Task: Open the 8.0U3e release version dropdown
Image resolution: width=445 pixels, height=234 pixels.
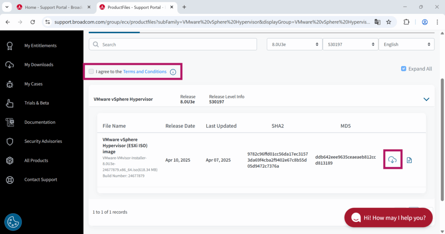Action: click(294, 44)
